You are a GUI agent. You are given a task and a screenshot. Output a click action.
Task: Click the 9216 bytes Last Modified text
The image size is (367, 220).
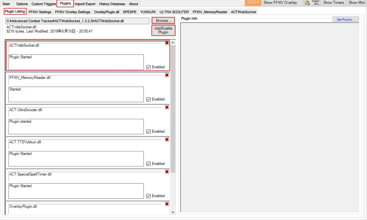[x=49, y=31]
